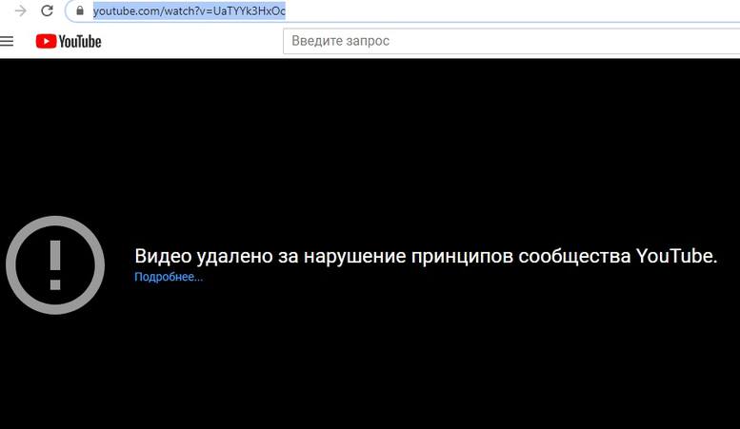Reload the page with the refresh icon
The width and height of the screenshot is (740, 429).
pyautogui.click(x=47, y=11)
